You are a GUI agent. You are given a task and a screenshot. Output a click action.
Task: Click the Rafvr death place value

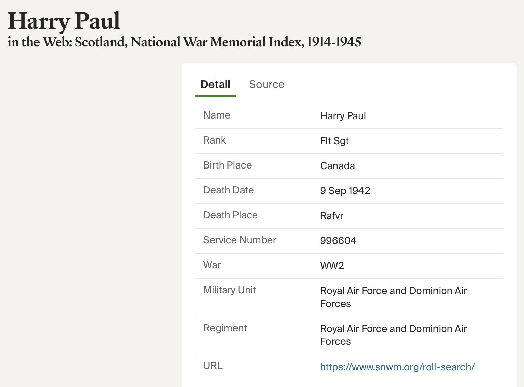[x=331, y=216]
